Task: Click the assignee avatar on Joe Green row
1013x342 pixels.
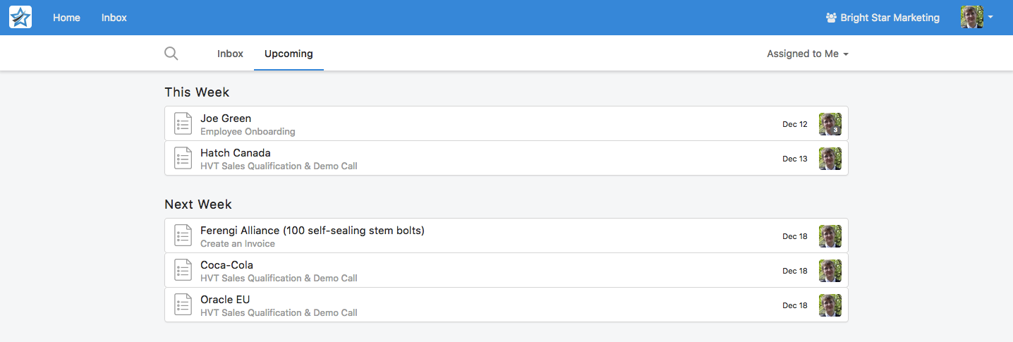Action: tap(830, 124)
